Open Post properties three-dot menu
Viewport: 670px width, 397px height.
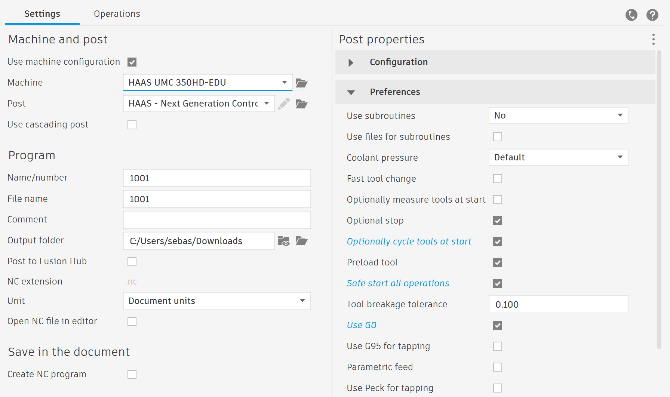[654, 39]
